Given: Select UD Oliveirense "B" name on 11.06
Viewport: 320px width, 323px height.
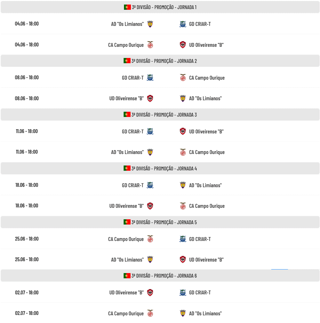Looking at the screenshot, I should tap(206, 132).
